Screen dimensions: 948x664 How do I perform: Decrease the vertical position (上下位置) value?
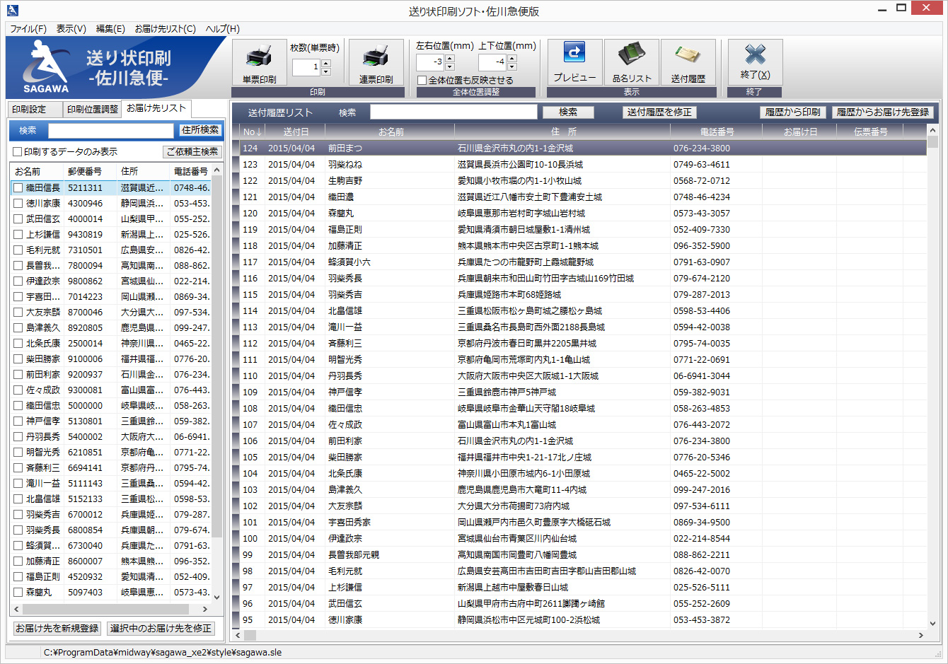pyautogui.click(x=512, y=66)
